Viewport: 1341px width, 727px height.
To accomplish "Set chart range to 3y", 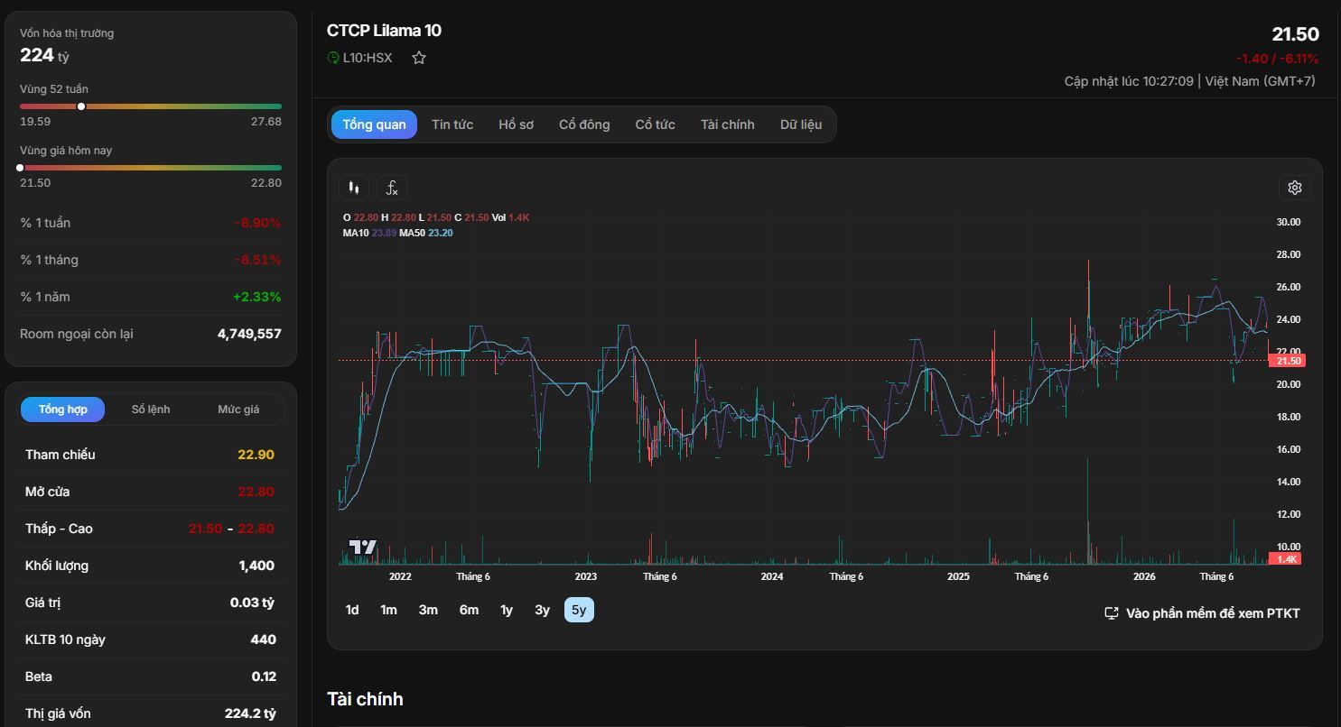I will pos(542,611).
